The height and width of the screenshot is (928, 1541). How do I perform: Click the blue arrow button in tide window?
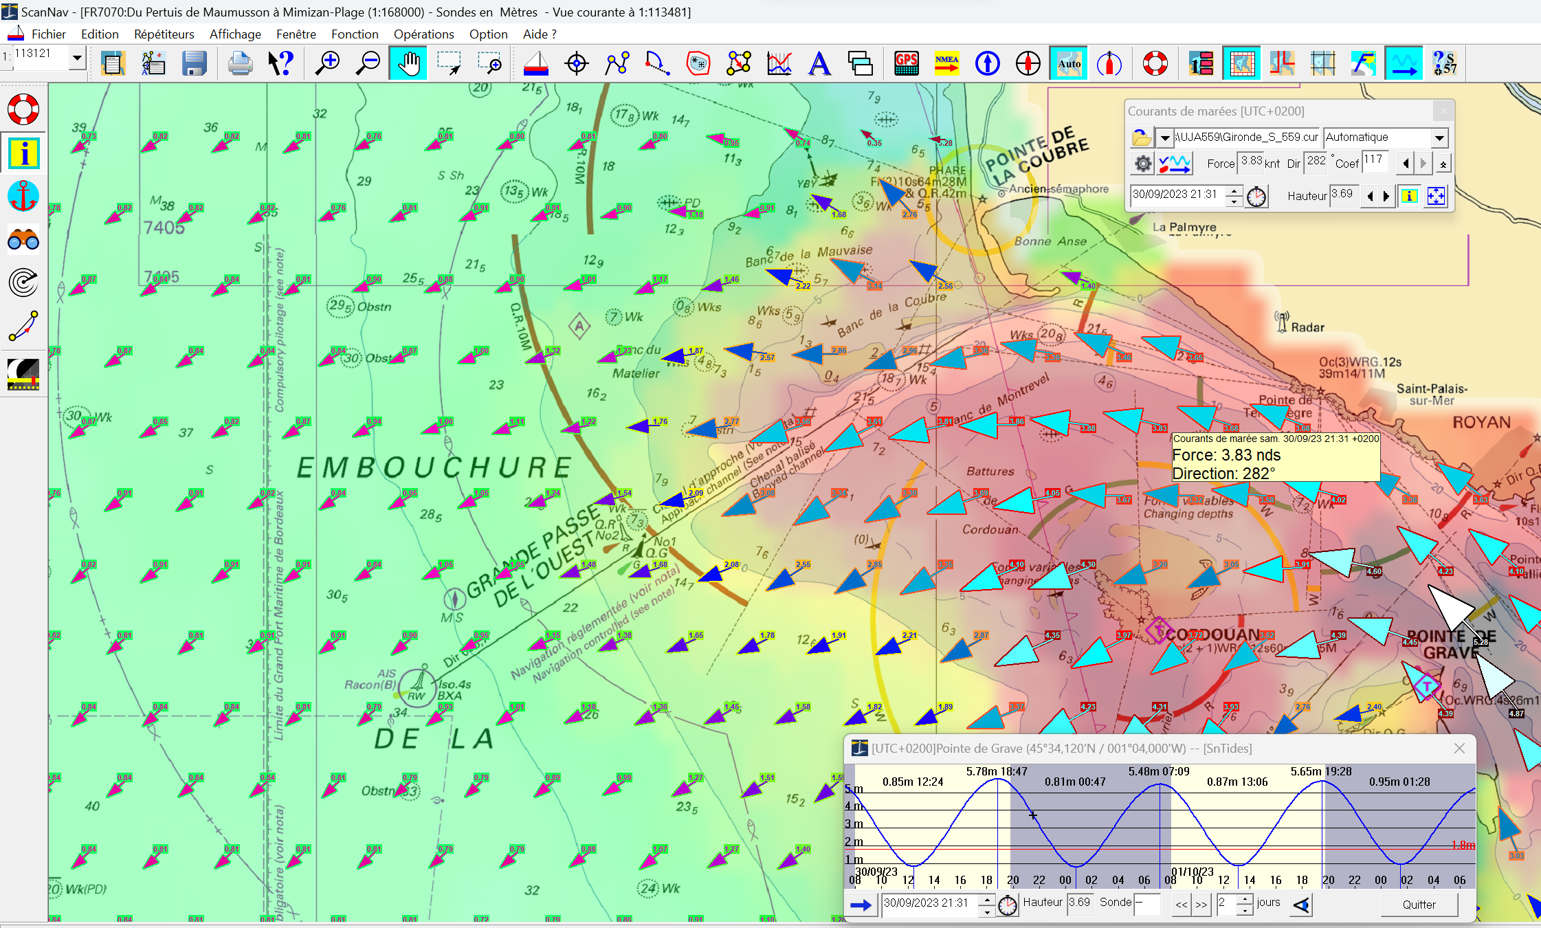pyautogui.click(x=861, y=905)
